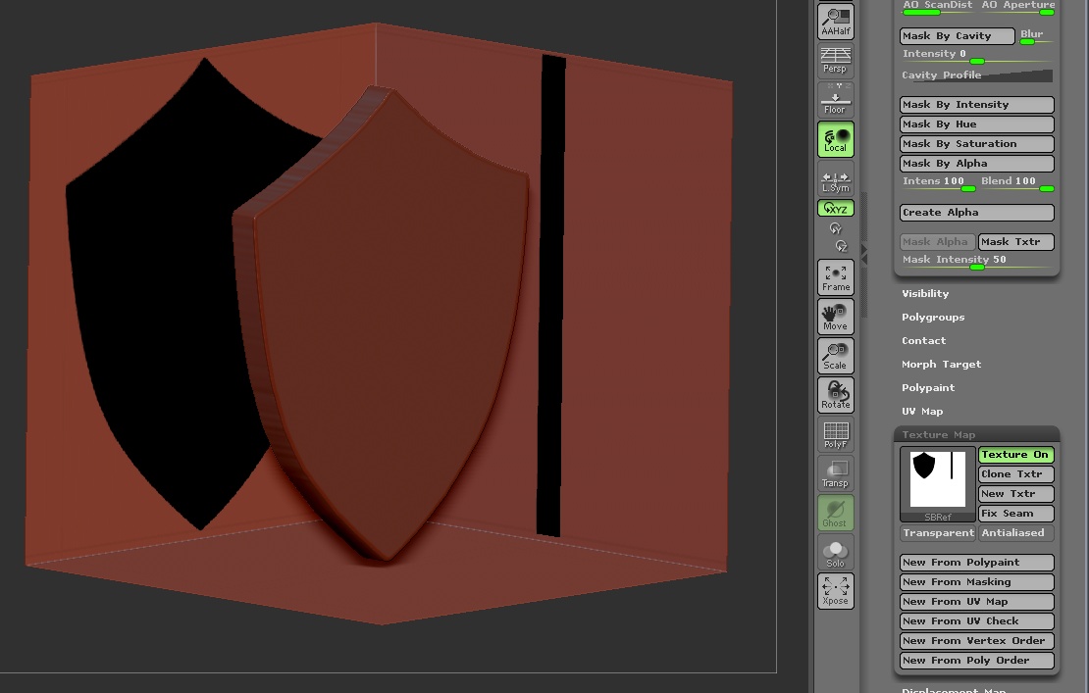Expand the Polygroups subpalette
Screen dimensions: 1089x693
[933, 317]
